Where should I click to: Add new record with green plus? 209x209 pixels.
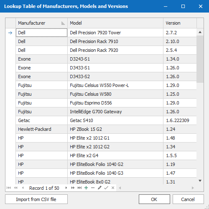(x=86, y=188)
